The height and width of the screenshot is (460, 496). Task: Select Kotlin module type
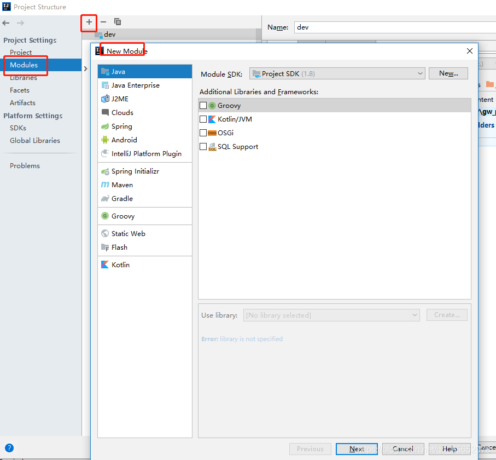pos(145,264)
